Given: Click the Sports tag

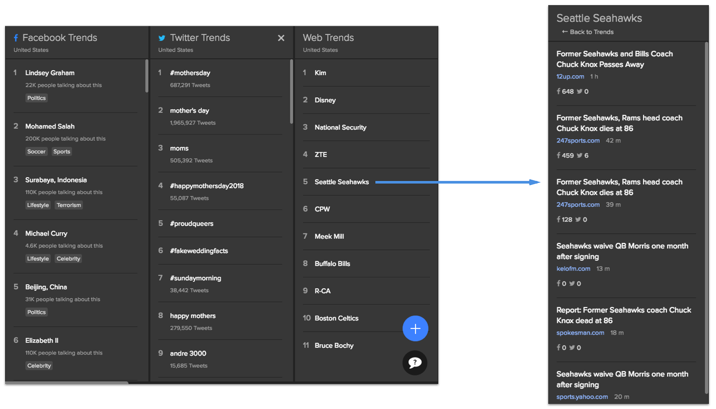Looking at the screenshot, I should [62, 151].
